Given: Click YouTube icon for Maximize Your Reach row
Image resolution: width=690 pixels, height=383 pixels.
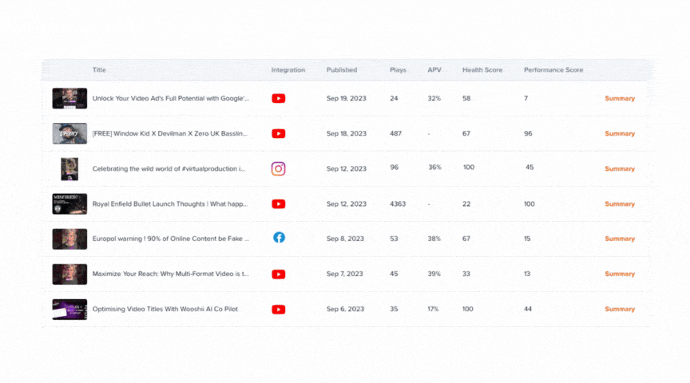Looking at the screenshot, I should (x=278, y=274).
